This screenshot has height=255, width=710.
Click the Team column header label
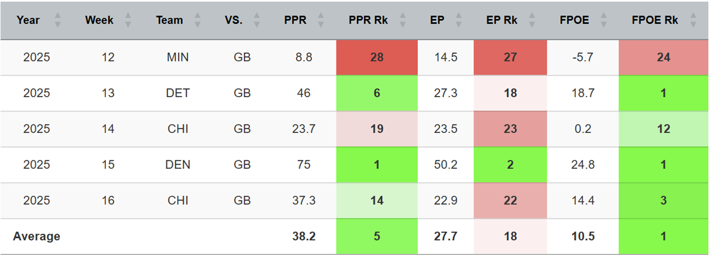click(x=170, y=20)
